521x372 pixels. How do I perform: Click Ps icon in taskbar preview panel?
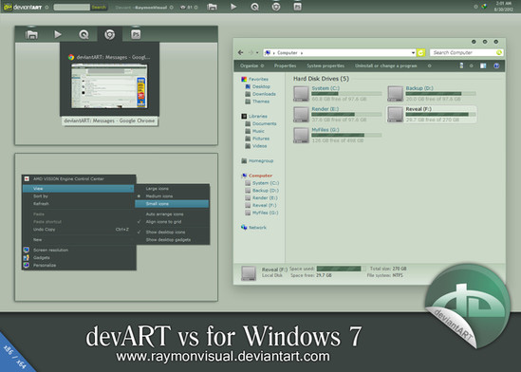pyautogui.click(x=136, y=34)
